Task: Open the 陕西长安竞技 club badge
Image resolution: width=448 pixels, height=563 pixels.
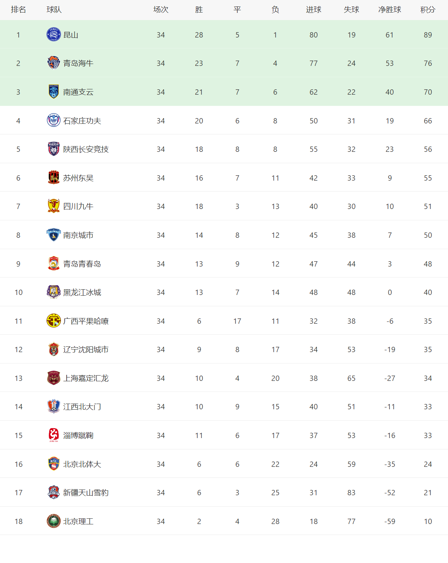Action: [x=54, y=149]
